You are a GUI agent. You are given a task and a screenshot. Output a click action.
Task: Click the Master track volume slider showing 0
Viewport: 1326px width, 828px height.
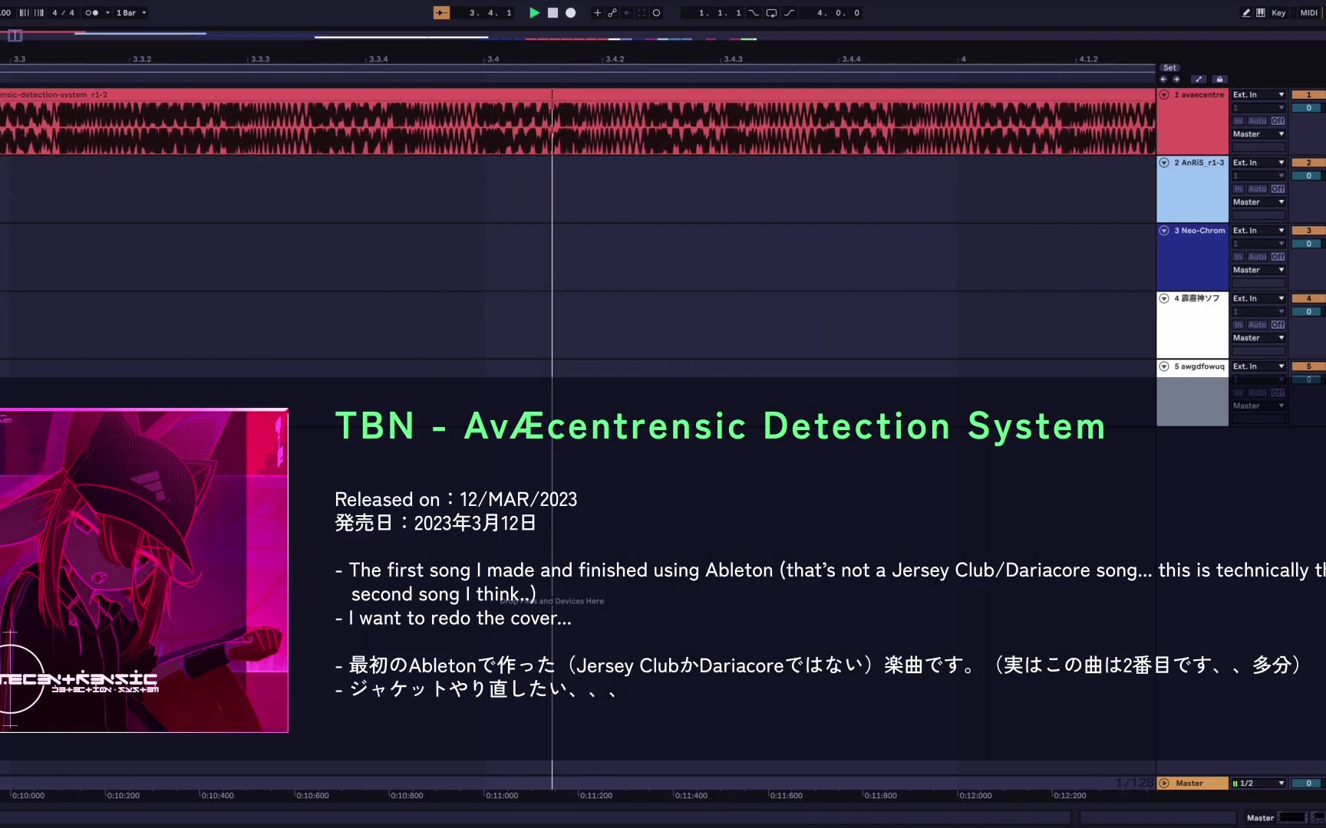point(1308,784)
